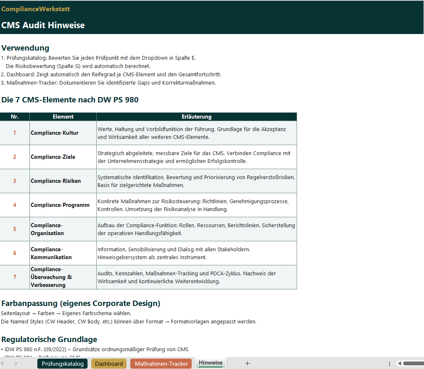Open the Dashboard sheet
Screen dimensions: 424x369
(x=109, y=363)
